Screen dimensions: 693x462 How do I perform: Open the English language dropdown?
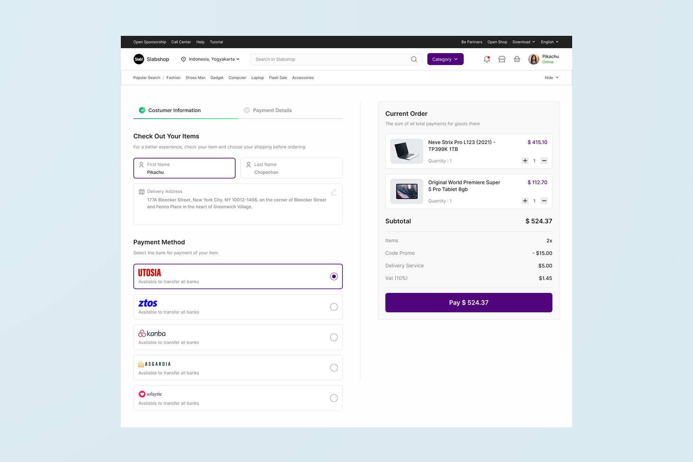(x=549, y=42)
